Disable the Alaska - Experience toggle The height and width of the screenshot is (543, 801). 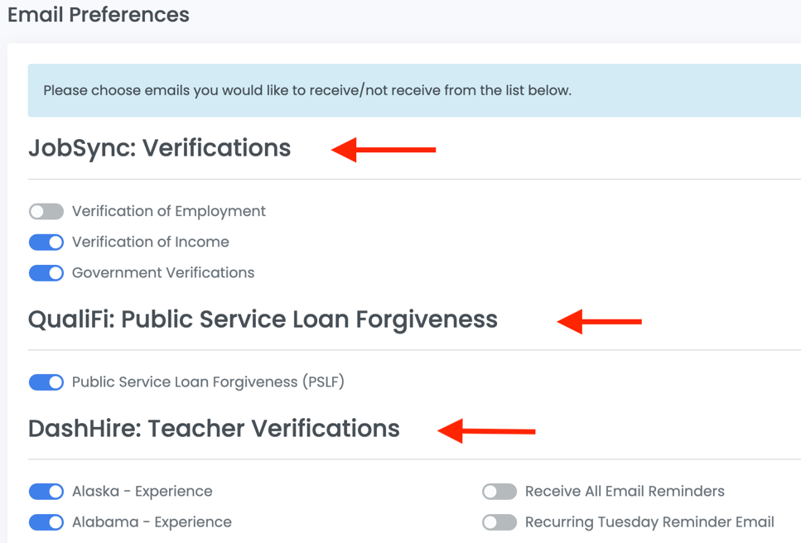(x=46, y=492)
